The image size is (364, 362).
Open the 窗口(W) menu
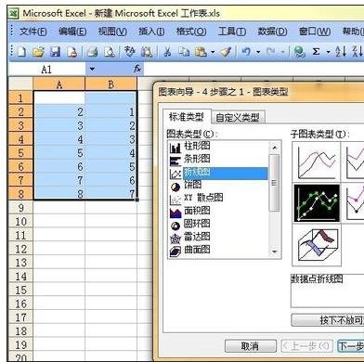tap(315, 32)
